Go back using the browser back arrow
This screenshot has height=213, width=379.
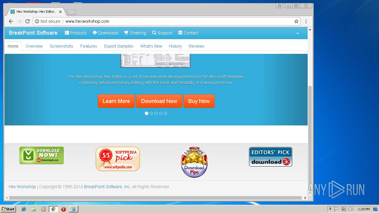click(x=11, y=21)
